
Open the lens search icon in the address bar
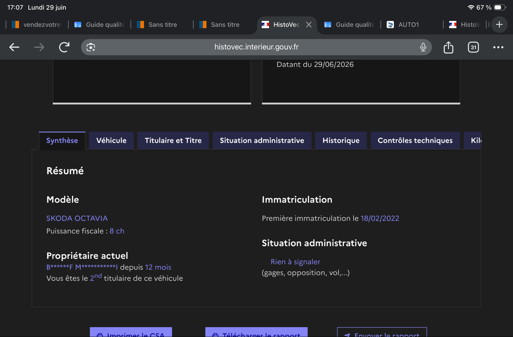point(91,47)
